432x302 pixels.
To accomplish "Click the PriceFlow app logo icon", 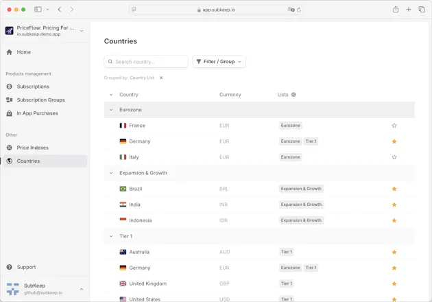I will (x=9, y=31).
